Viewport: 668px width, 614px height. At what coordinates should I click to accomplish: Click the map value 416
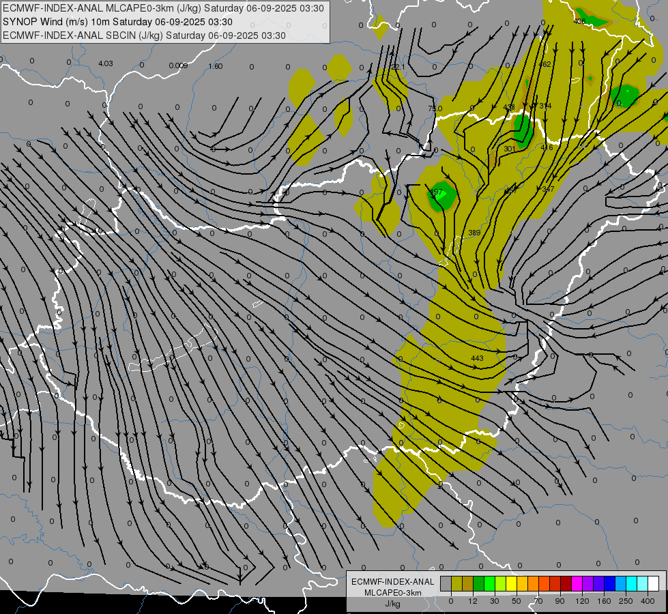point(547,147)
